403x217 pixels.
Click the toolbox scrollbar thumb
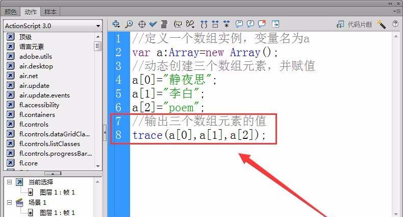coord(97,46)
